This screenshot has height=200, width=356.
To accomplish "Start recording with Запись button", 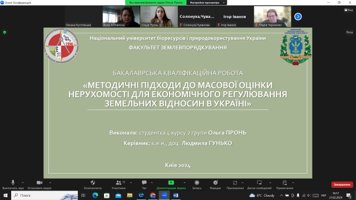I will (x=197, y=184).
